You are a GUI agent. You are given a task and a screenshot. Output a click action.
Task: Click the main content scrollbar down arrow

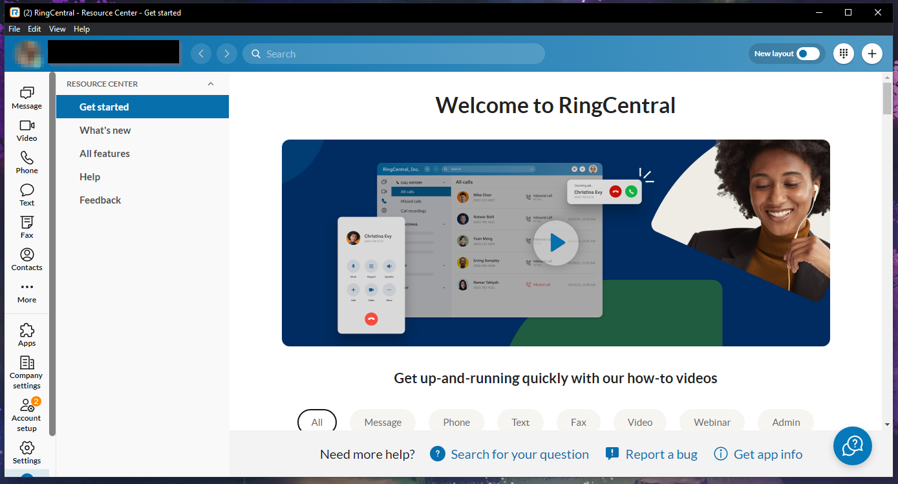888,424
